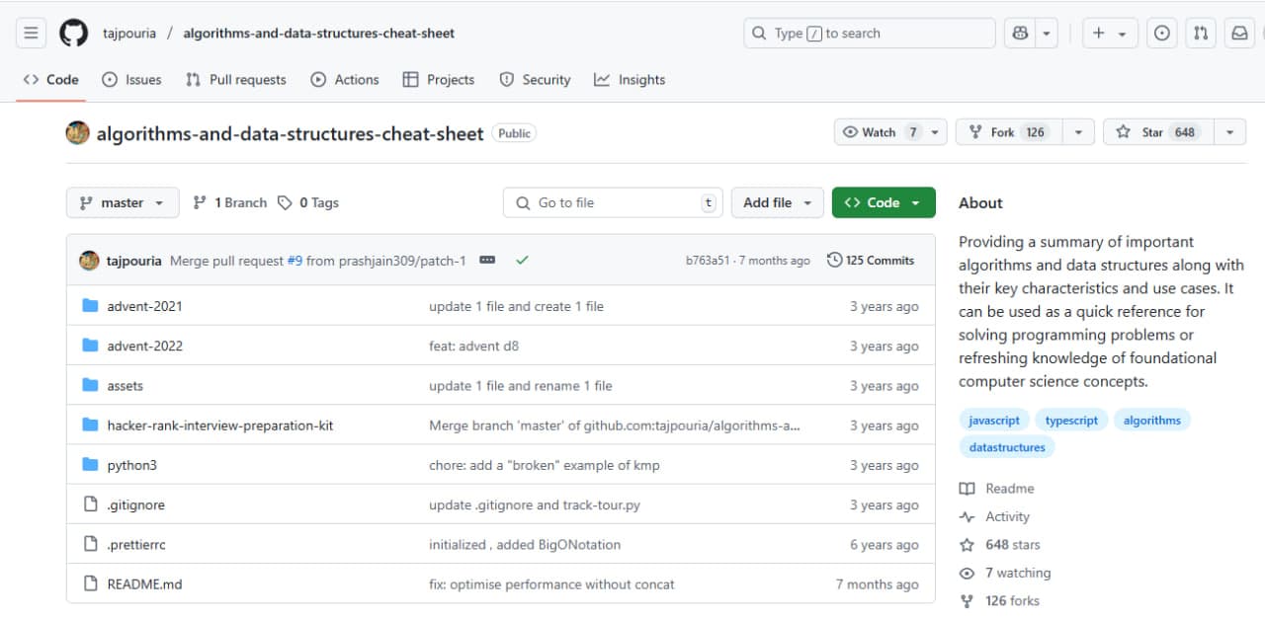Viewport: 1265px width, 619px height.
Task: Open the green Code dropdown button
Action: click(884, 202)
